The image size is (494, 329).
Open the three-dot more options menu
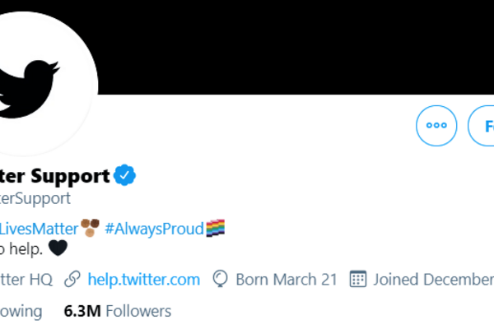[436, 126]
